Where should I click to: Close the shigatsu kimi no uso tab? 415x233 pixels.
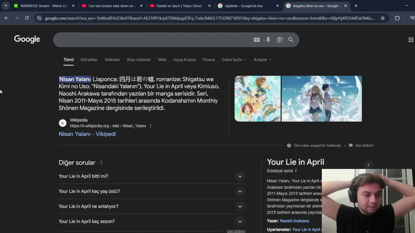(x=345, y=6)
